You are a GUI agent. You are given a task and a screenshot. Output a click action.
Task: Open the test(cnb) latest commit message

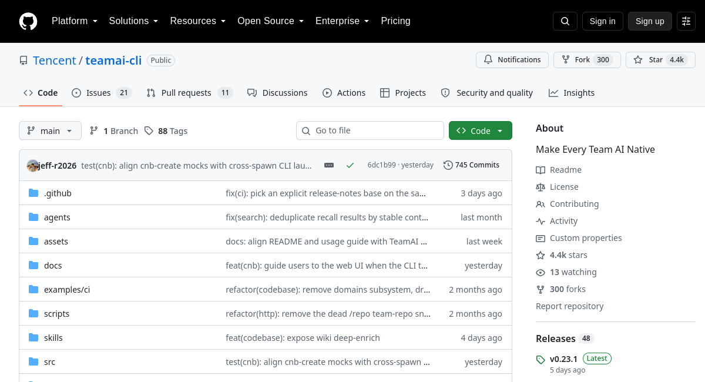(197, 166)
